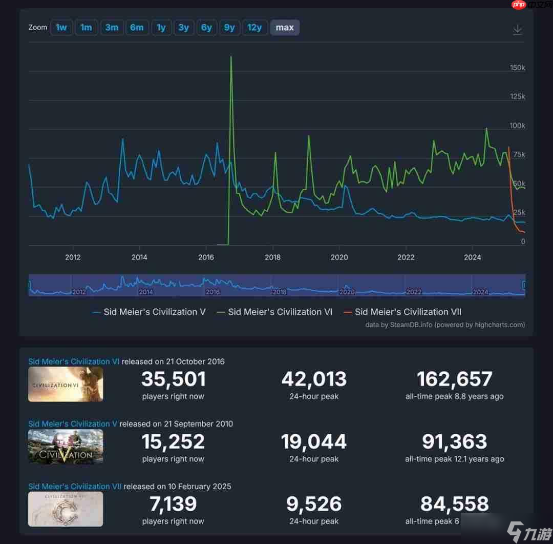
Task: Click the 100k y-axis label
Action: click(517, 126)
